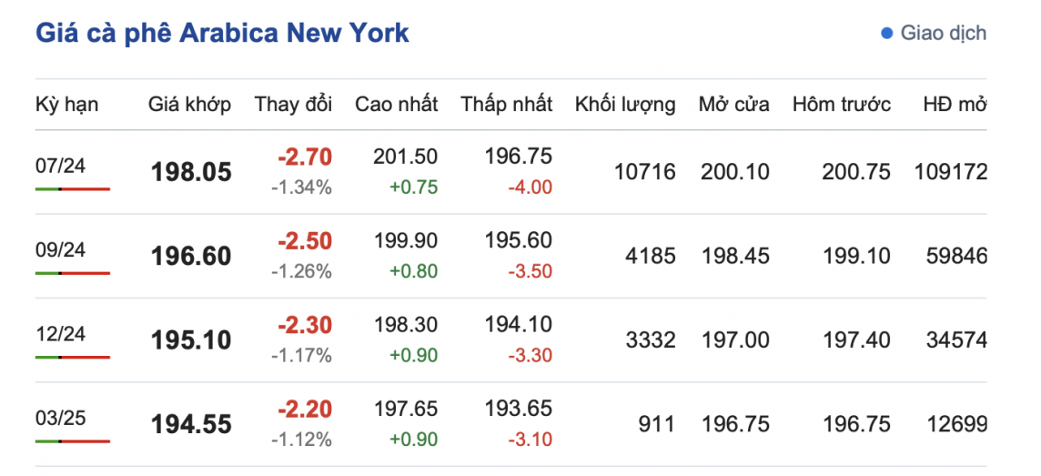This screenshot has width=1041, height=476.
Task: Sort by the Kỳ hạn column header
Action: (67, 105)
